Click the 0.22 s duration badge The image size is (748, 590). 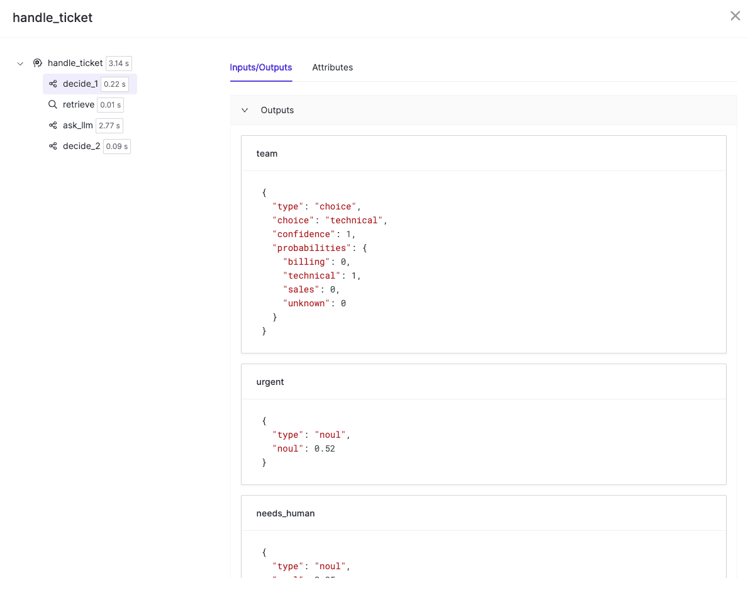pyautogui.click(x=114, y=84)
